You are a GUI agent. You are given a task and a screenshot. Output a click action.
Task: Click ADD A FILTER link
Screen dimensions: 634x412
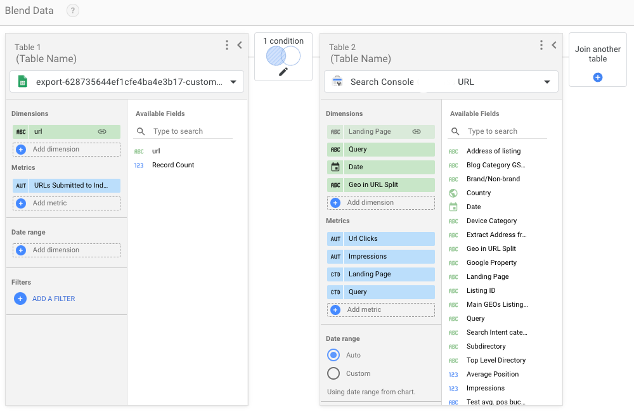point(54,299)
